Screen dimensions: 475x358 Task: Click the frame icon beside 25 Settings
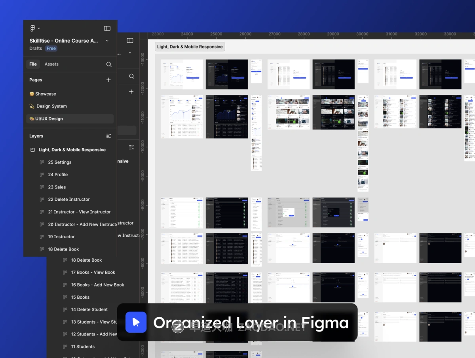click(42, 162)
